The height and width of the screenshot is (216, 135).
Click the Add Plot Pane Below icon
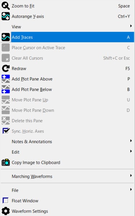point(6,89)
